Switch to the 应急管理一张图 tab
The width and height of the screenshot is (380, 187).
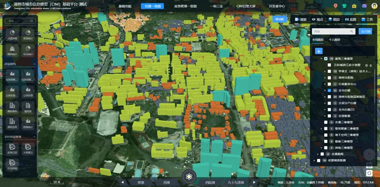185,6
